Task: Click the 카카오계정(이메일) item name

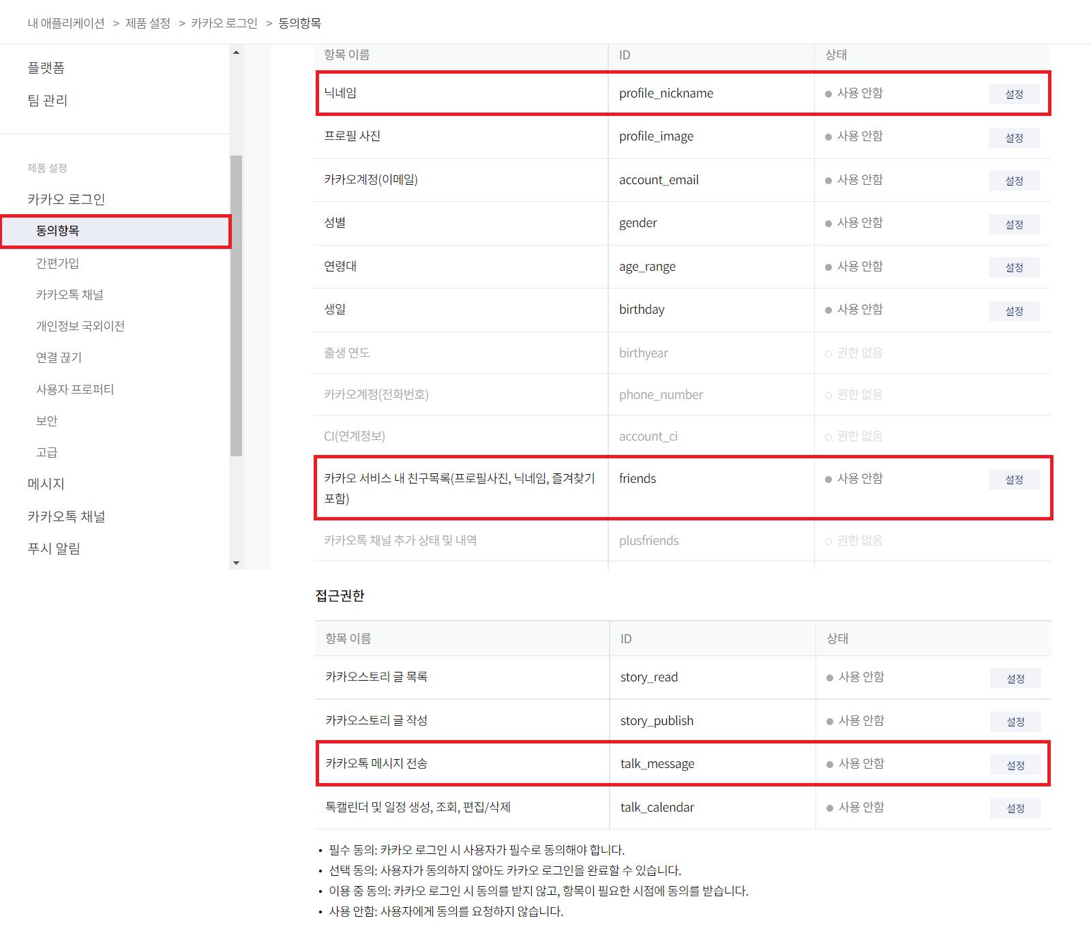Action: tap(370, 179)
